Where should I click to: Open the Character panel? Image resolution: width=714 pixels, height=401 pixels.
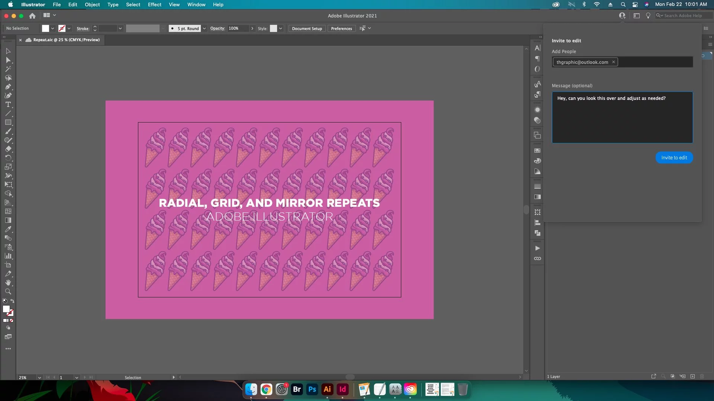click(537, 48)
